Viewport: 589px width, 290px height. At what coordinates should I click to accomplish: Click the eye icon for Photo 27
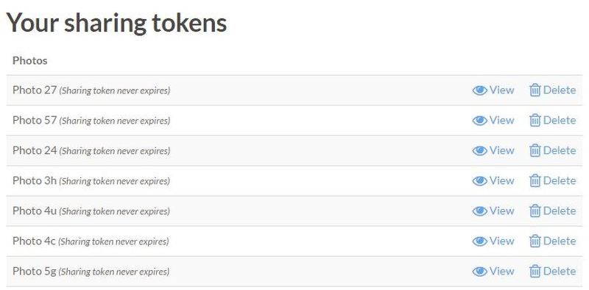[480, 90]
